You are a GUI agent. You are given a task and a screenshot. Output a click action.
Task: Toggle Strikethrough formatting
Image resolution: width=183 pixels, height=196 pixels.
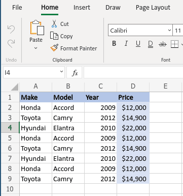pyautogui.click(x=163, y=44)
